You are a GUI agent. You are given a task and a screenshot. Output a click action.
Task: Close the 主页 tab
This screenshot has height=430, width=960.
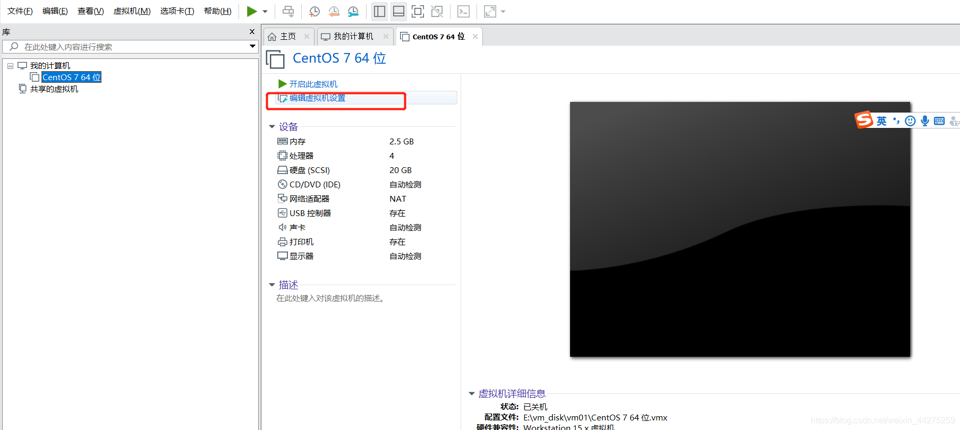point(307,36)
